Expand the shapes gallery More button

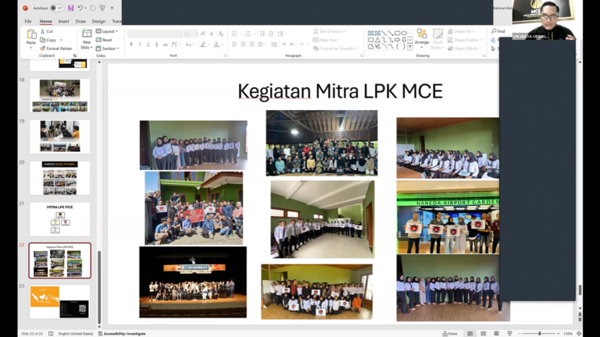coord(410,47)
